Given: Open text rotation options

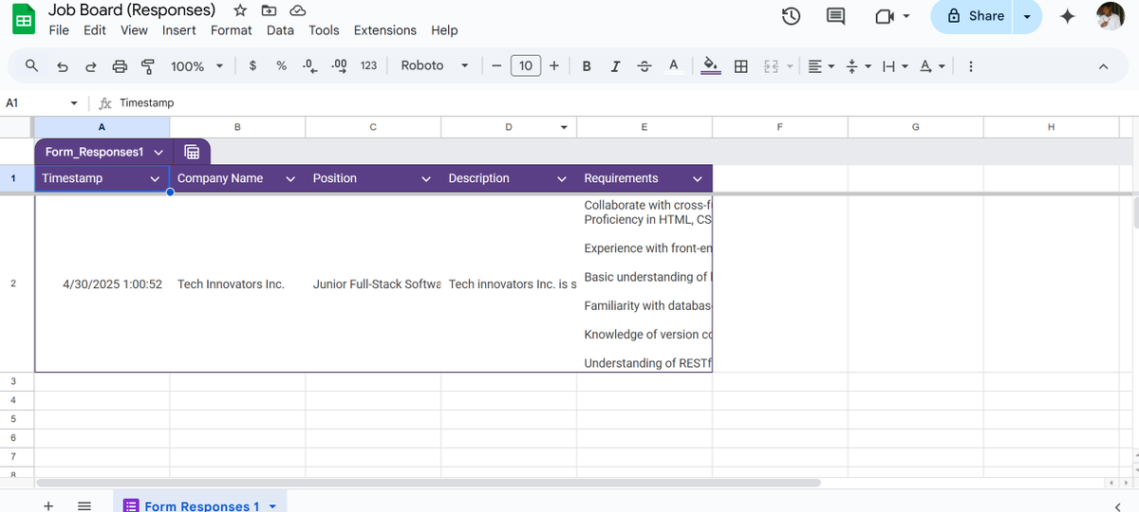Looking at the screenshot, I should (932, 65).
